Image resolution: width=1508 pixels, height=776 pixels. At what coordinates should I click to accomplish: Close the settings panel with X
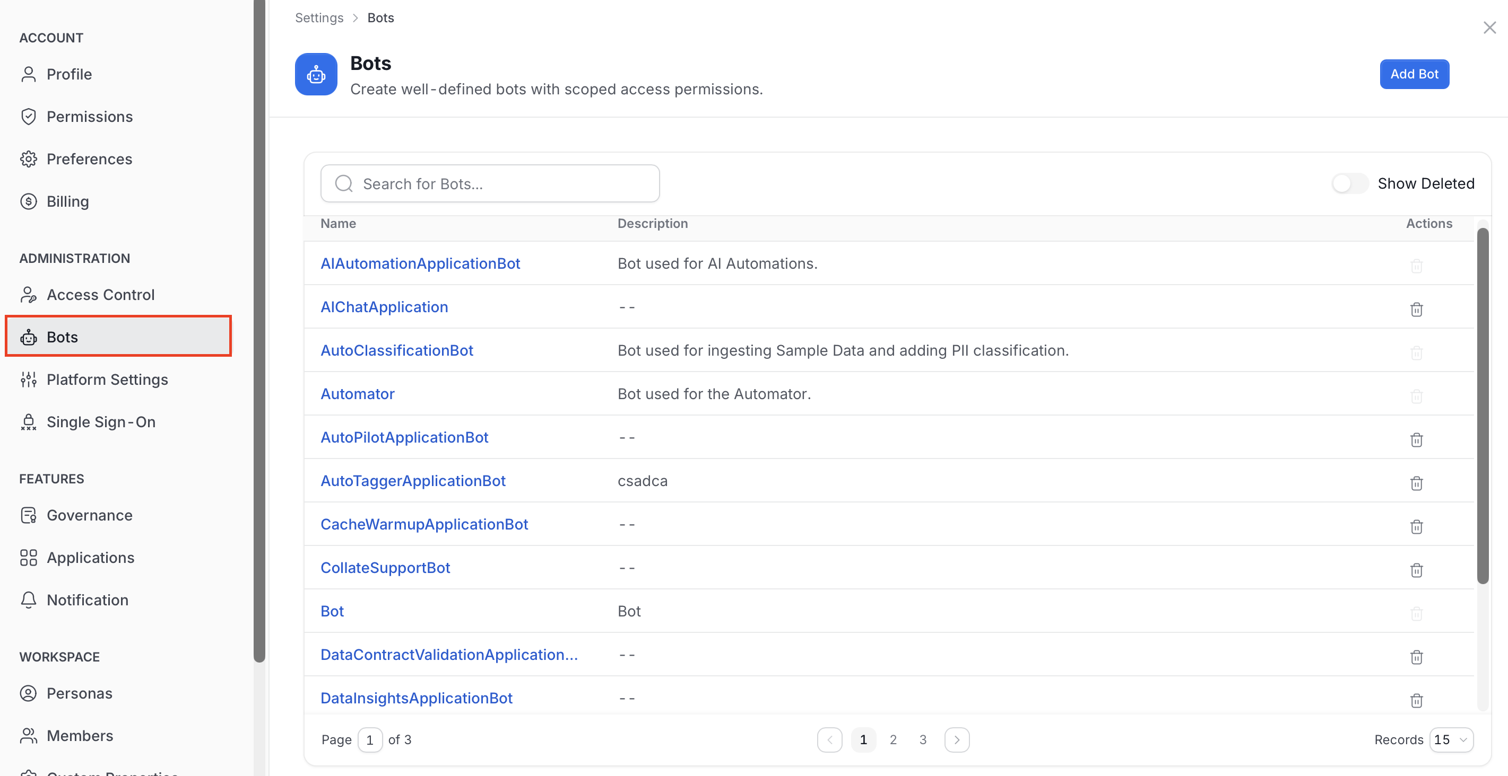(1489, 28)
